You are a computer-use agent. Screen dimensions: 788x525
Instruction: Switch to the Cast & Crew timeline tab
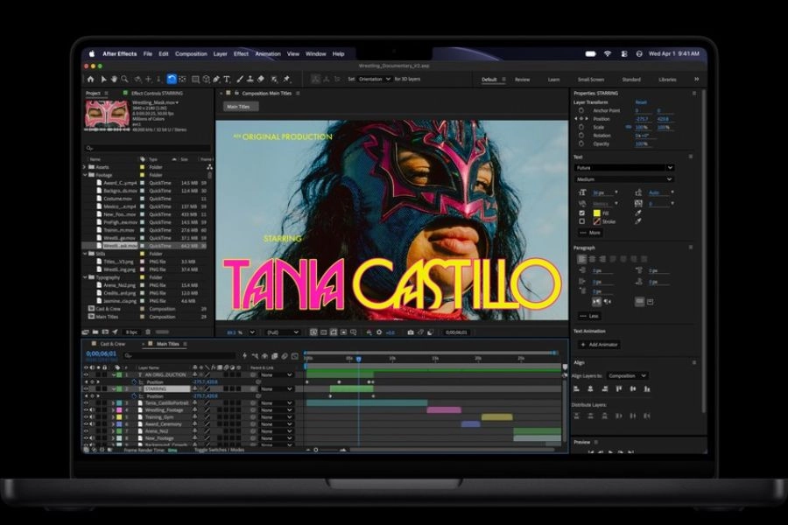pos(113,344)
